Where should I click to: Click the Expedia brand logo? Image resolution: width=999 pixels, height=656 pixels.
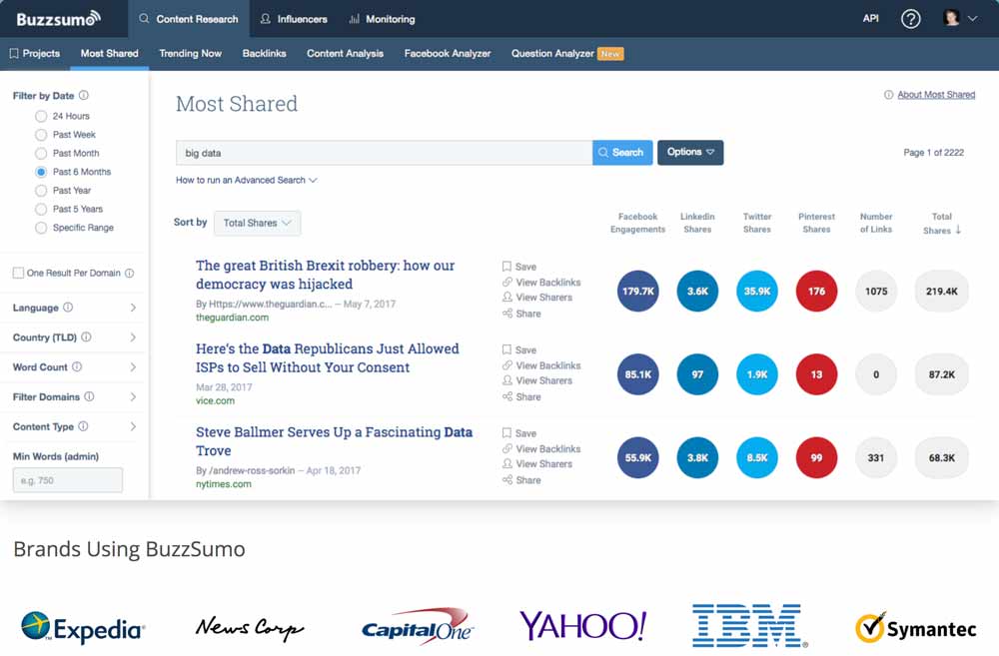(83, 628)
